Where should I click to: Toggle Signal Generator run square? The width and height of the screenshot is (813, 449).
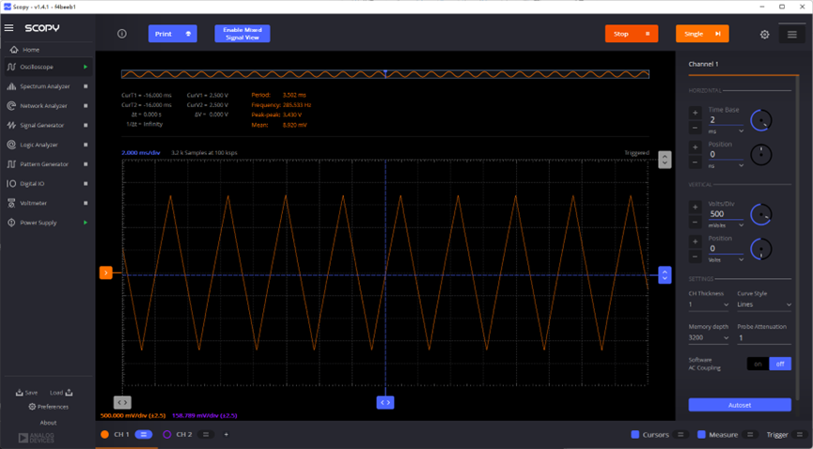[x=86, y=126]
